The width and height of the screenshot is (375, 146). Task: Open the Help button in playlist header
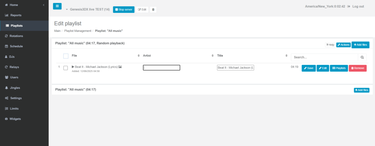330,45
